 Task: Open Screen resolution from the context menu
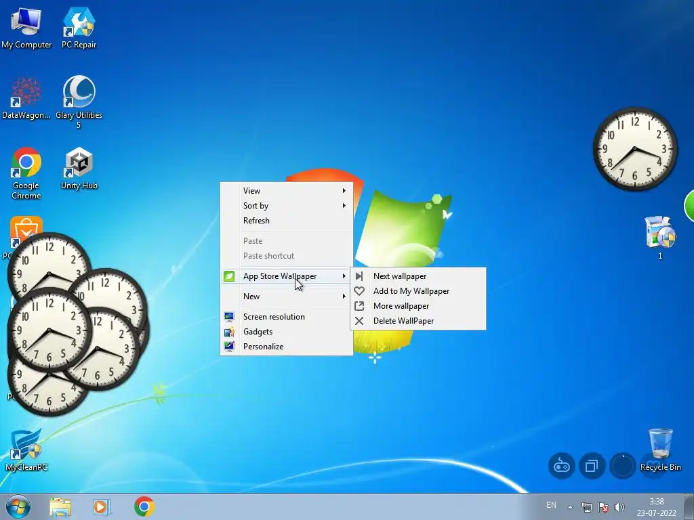click(287, 317)
